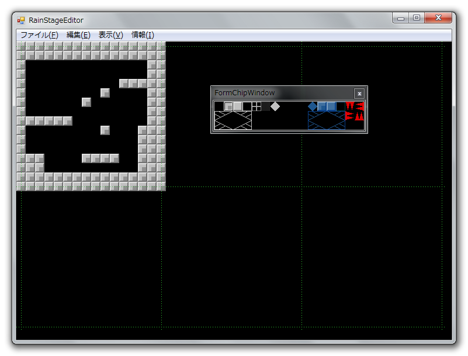Image resolution: width=468 pixels, height=356 pixels.
Task: Pick the red spikes hazard chip
Action: pyautogui.click(x=355, y=110)
